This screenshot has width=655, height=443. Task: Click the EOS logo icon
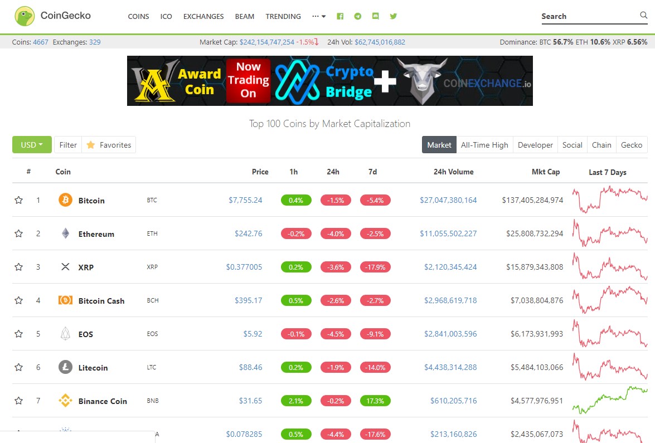(65, 334)
